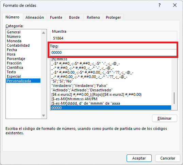Viewport: 183px width, 165px height.
Task: Click the Cancelar button
Action: click(168, 158)
